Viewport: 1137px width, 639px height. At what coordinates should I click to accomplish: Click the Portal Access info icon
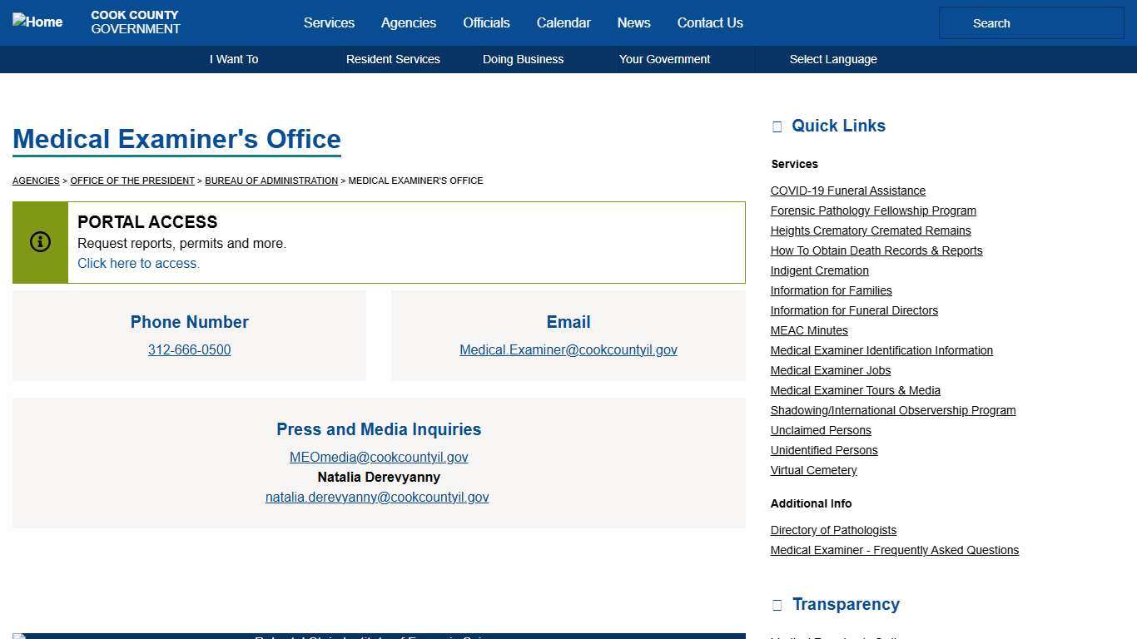(40, 242)
